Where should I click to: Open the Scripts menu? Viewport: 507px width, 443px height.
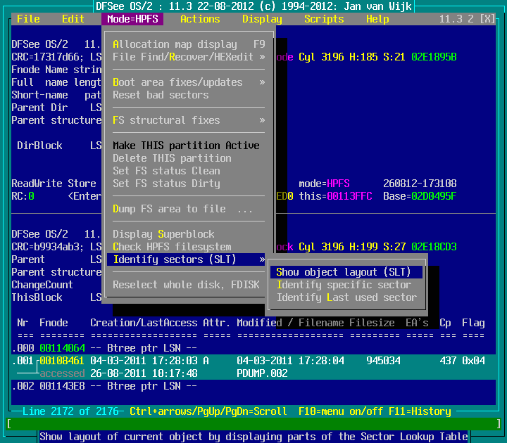pos(324,19)
